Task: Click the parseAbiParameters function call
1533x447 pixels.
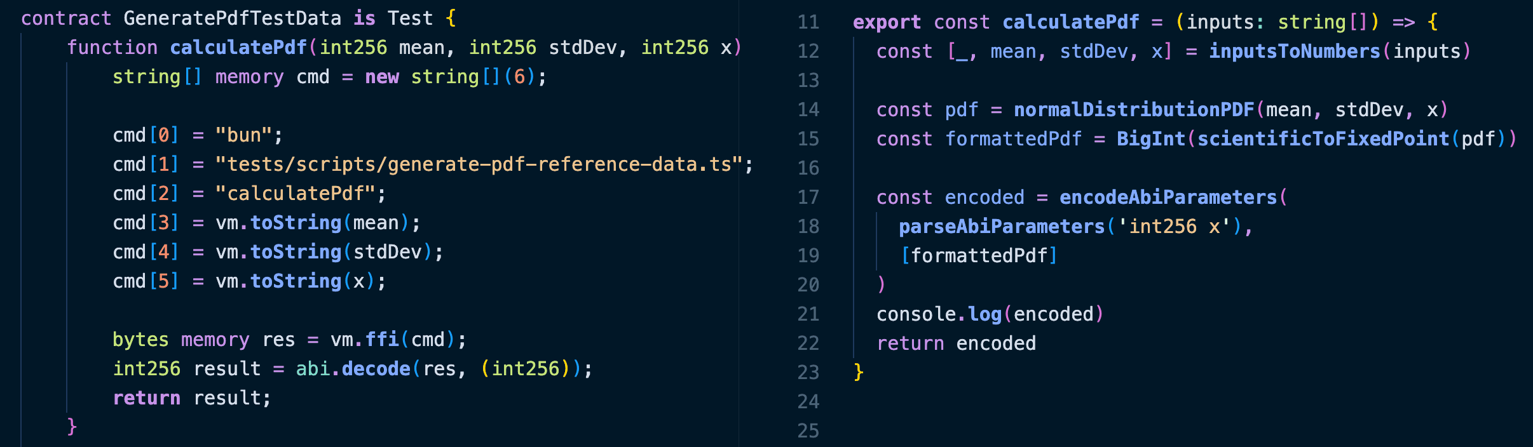Action: click(x=1002, y=227)
